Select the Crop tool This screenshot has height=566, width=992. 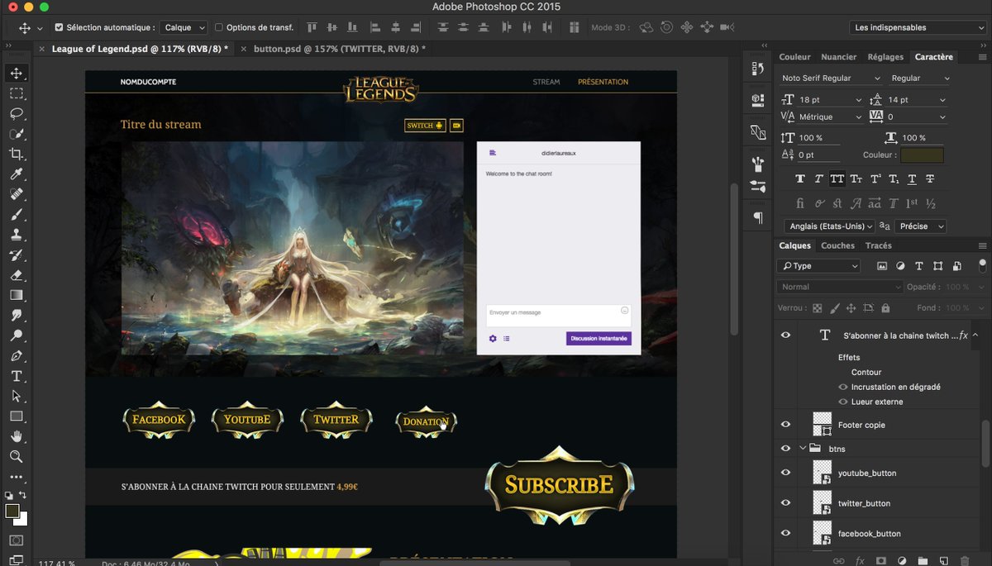16,154
